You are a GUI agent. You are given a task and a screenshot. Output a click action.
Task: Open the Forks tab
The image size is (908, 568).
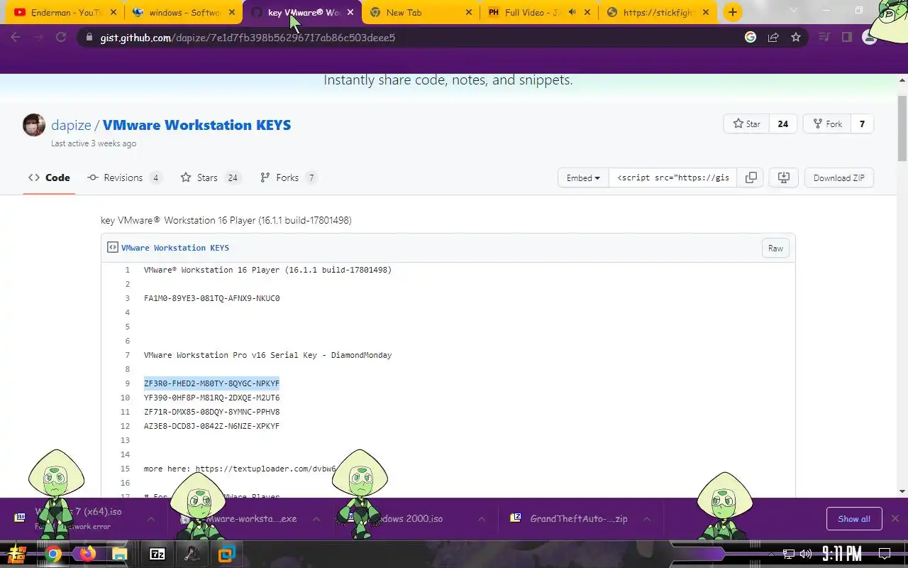pos(288,177)
